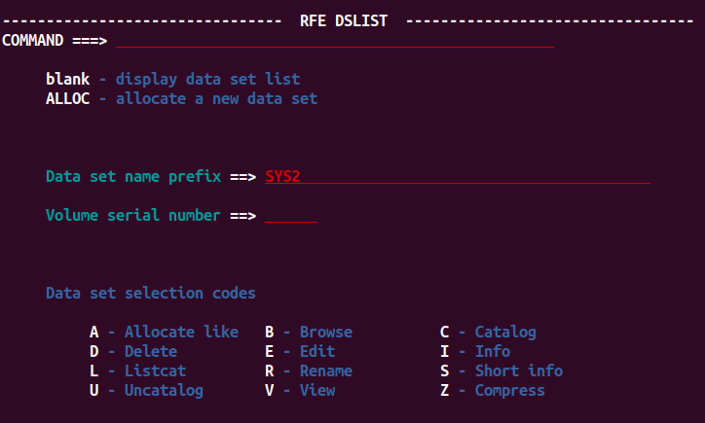Select the Rename code entry
The image size is (705, 423).
coord(309,371)
